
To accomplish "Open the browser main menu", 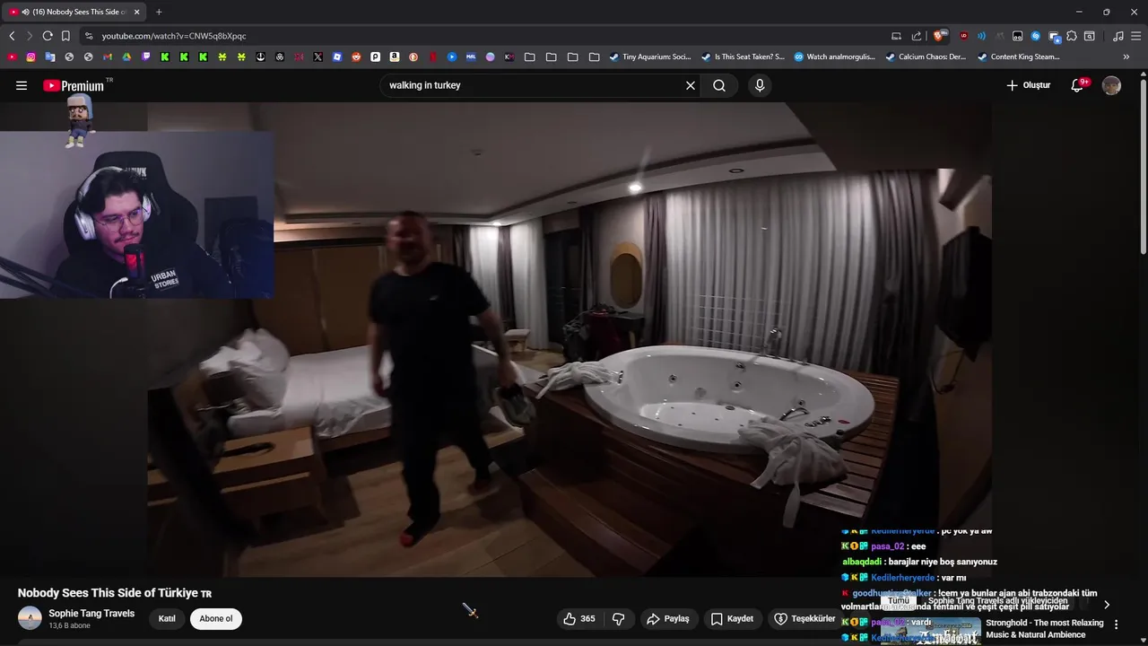I will pos(1135,36).
